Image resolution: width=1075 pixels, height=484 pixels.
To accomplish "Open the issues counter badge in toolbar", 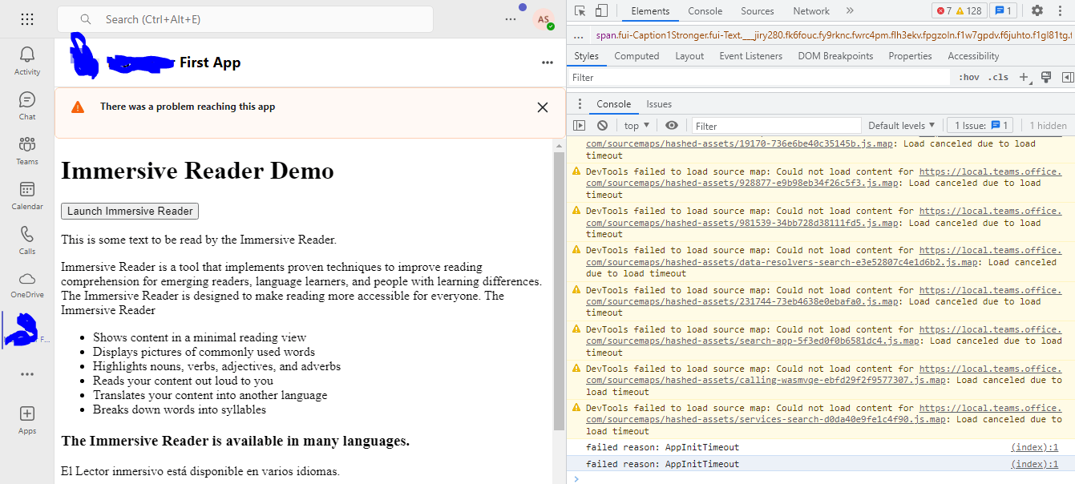I will (x=1002, y=10).
